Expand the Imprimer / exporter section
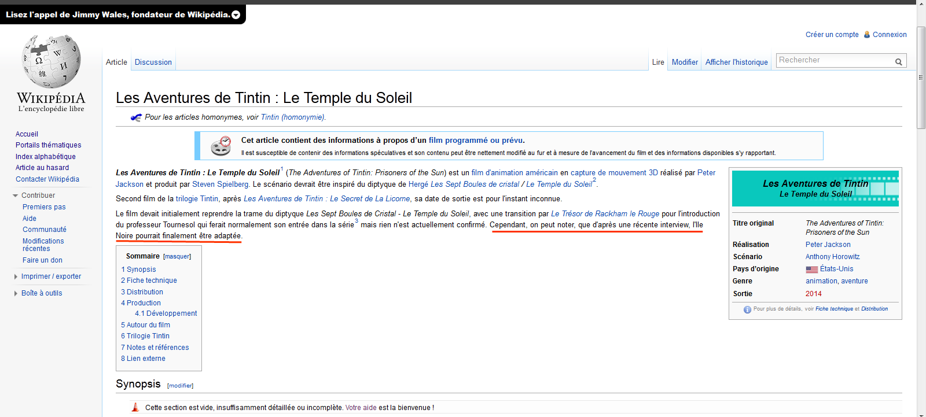Image resolution: width=926 pixels, height=417 pixels. 16,277
